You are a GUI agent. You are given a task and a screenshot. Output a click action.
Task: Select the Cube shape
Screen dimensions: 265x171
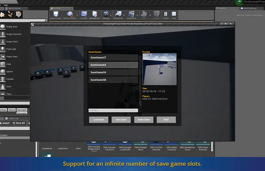pyautogui.click(x=15, y=64)
